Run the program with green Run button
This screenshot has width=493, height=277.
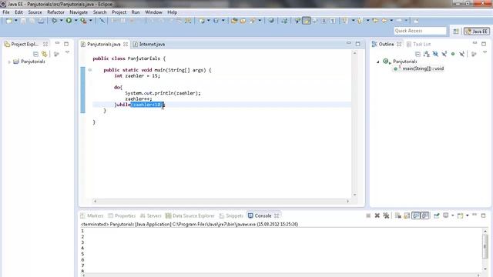69,21
